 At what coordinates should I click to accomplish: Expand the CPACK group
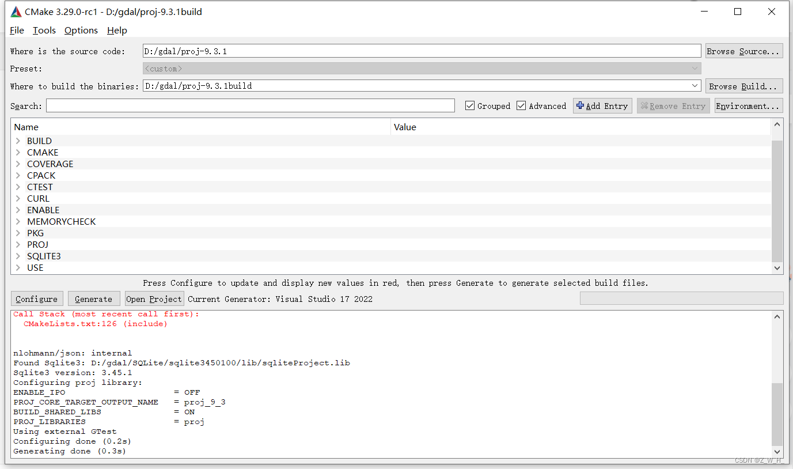(x=18, y=175)
